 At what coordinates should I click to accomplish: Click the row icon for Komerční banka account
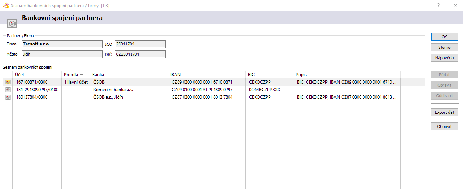tap(8, 90)
